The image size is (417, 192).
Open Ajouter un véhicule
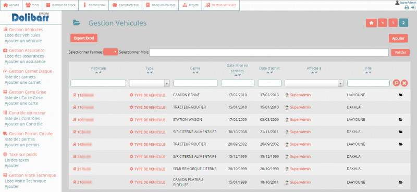click(x=23, y=41)
